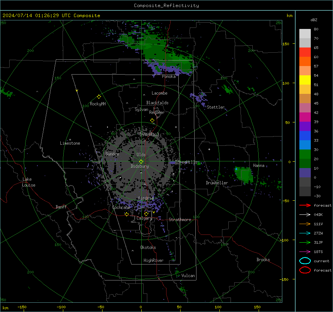Click the Strathmore city label

click(180, 220)
